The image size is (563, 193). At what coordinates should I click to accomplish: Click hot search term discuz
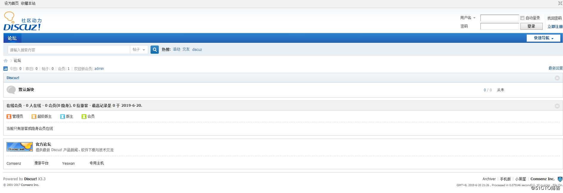coord(197,50)
